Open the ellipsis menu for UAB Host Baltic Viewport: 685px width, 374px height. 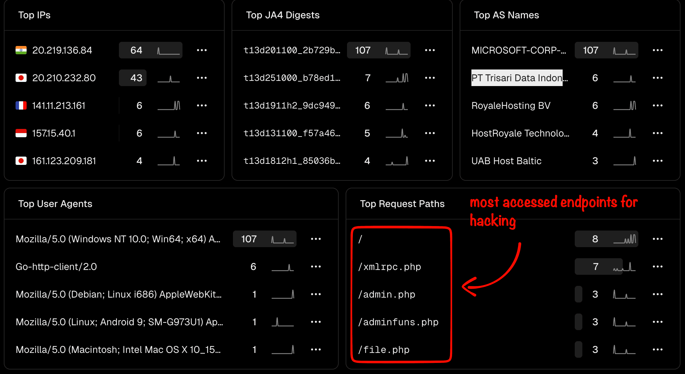[658, 160]
